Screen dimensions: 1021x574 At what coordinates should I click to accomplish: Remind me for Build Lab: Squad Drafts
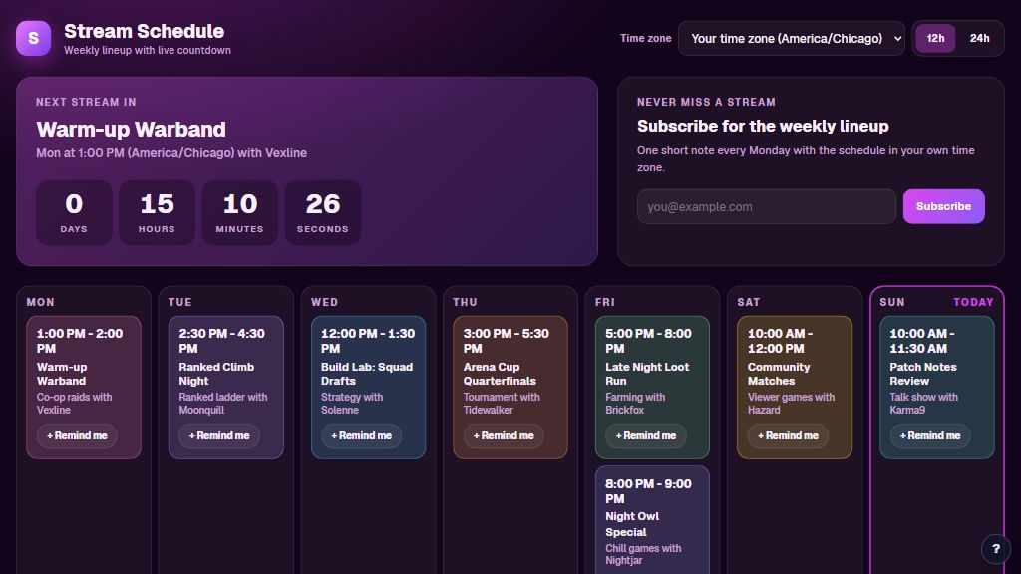pos(361,436)
